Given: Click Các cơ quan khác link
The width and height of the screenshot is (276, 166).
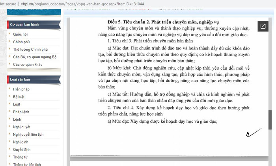Looking at the screenshot, I should click(27, 64).
